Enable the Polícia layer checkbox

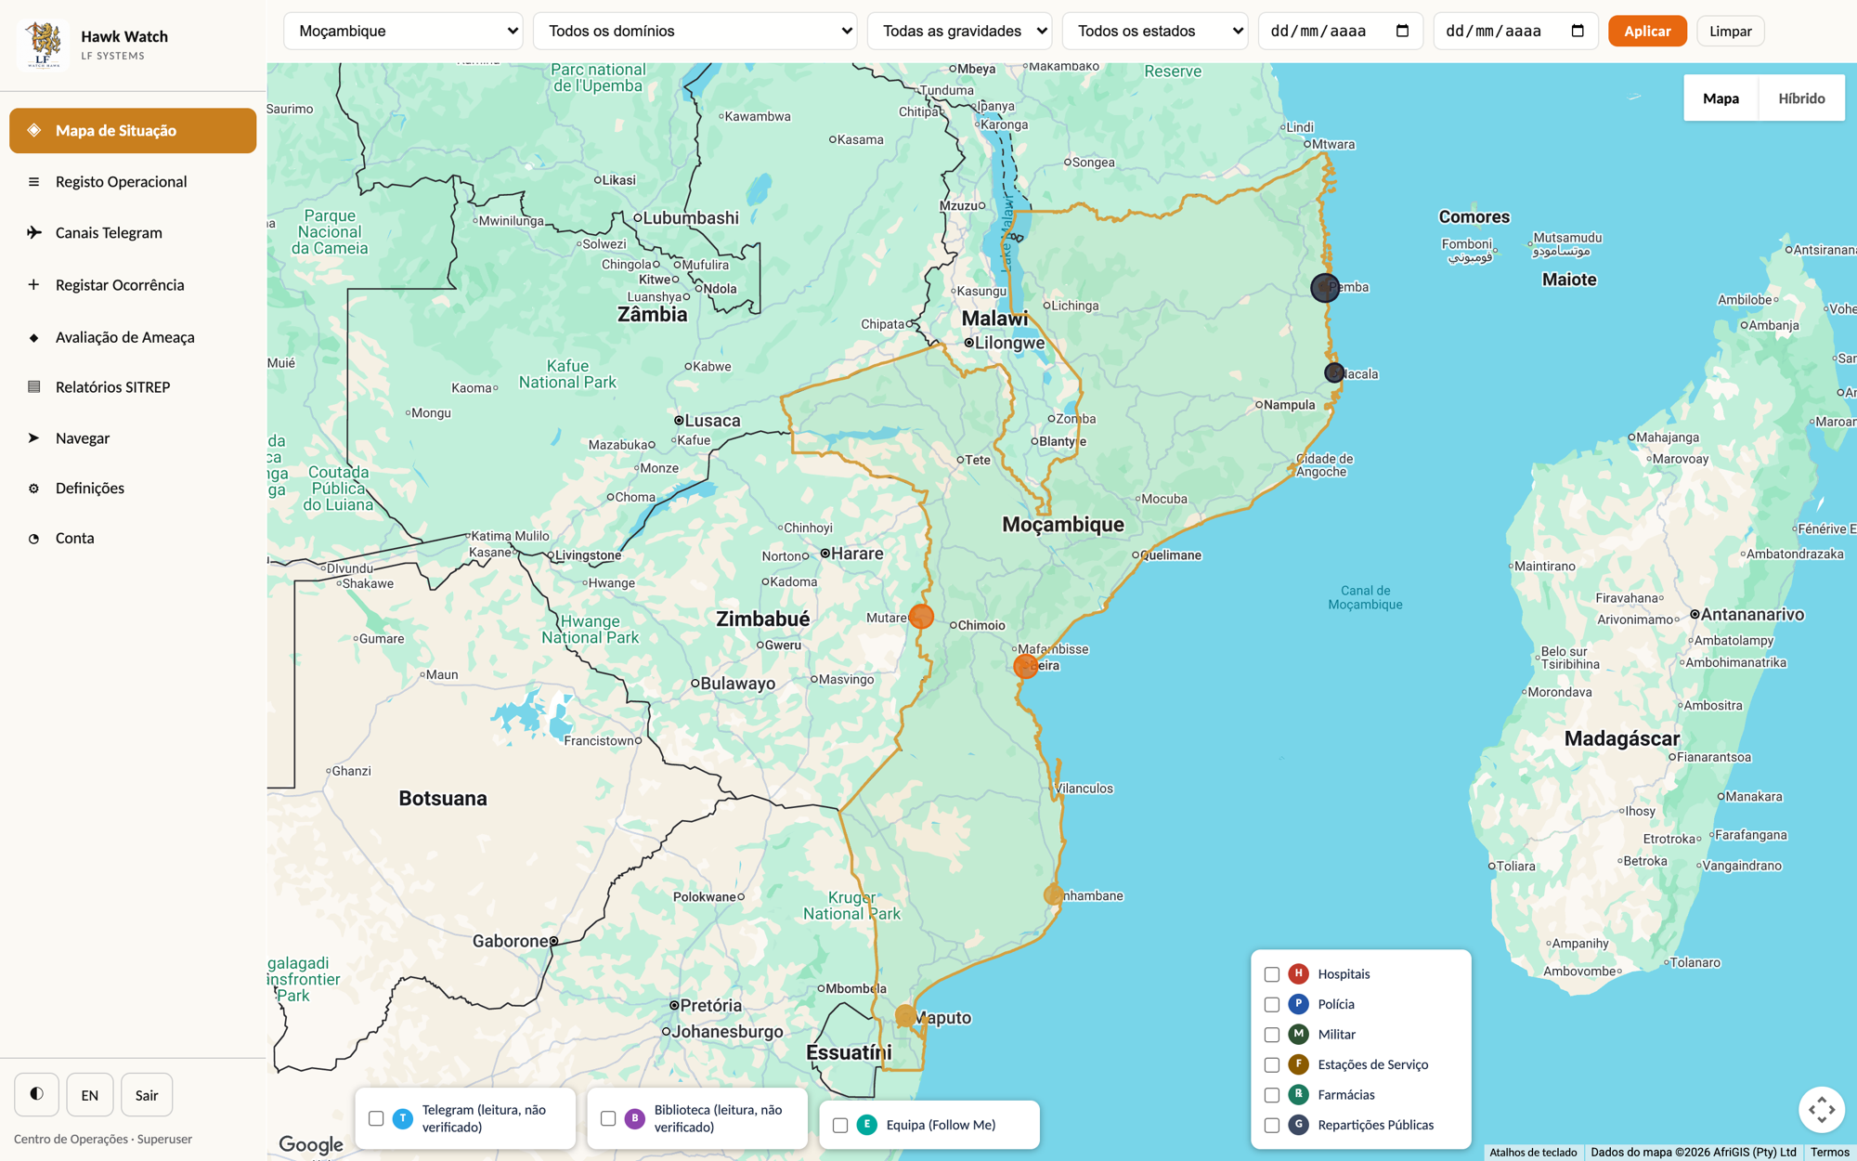pyautogui.click(x=1272, y=1004)
